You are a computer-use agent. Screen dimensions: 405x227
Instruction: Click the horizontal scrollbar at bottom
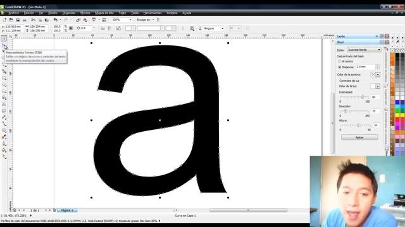tap(248, 210)
